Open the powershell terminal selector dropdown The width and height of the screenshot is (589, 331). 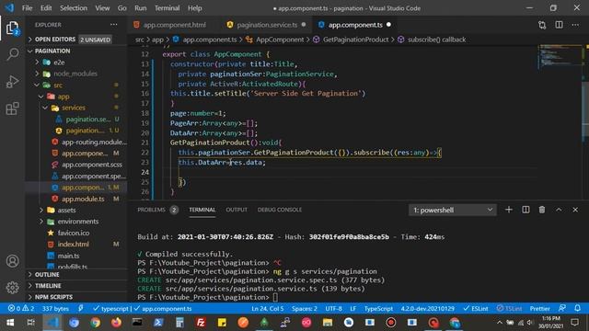pyautogui.click(x=452, y=210)
